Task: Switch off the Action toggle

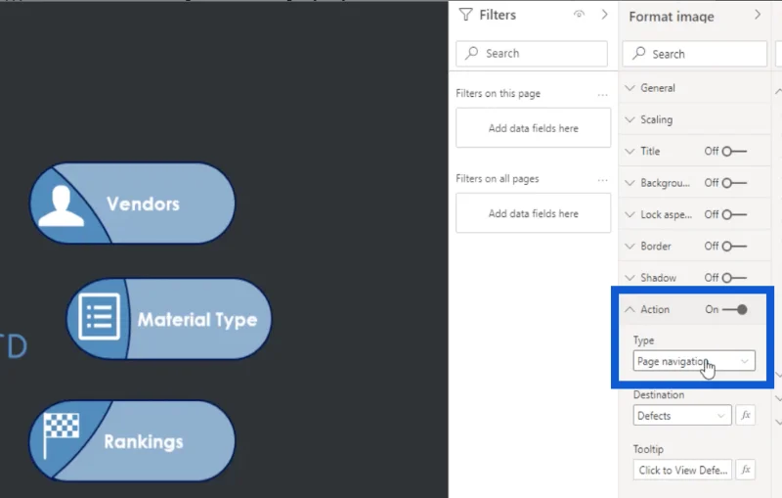Action: pyautogui.click(x=735, y=309)
